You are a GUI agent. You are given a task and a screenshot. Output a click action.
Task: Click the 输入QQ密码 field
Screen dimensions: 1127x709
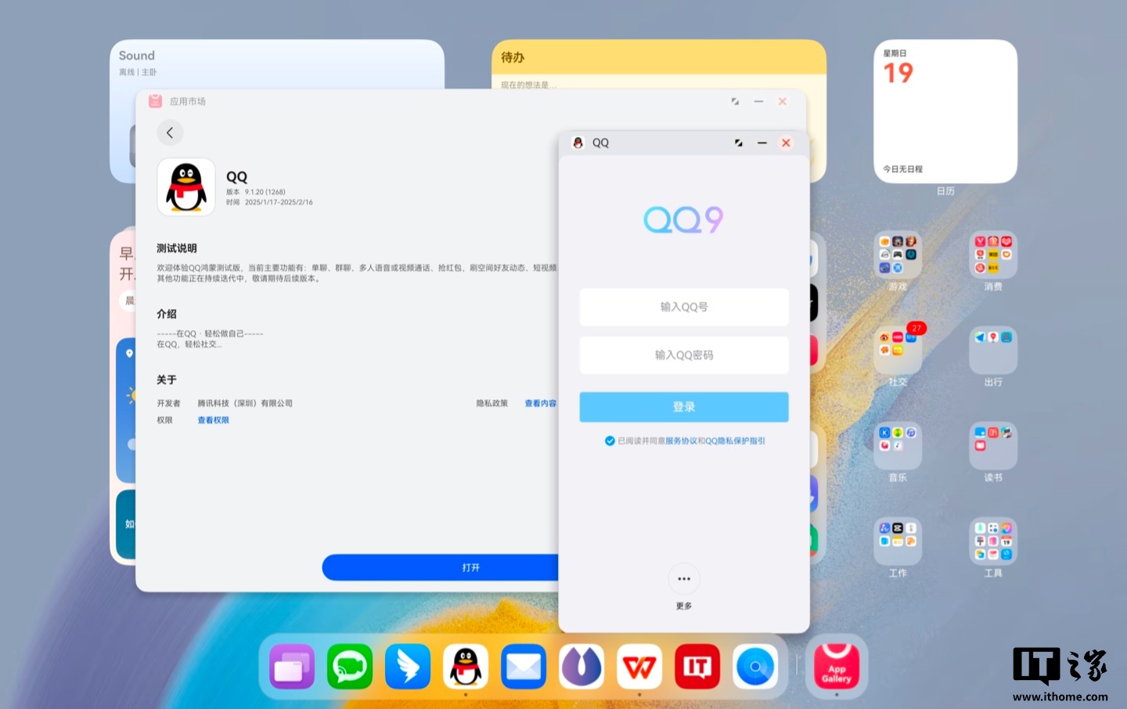coord(684,354)
